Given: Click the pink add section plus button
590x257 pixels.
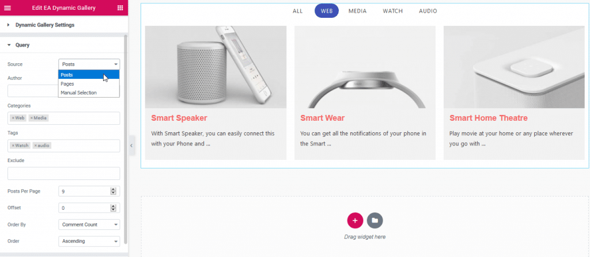Looking at the screenshot, I should click(355, 220).
